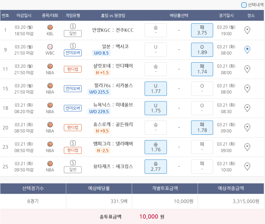Image resolution: width=265 pixels, height=224 pixels.
Task: Click the 언더오버 tag in row 9
Action: coord(73,53)
